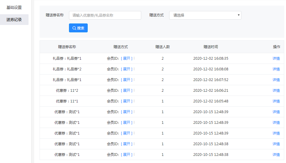
Task: Expand member IDs for 16:07:52 record
Action: tap(127, 80)
